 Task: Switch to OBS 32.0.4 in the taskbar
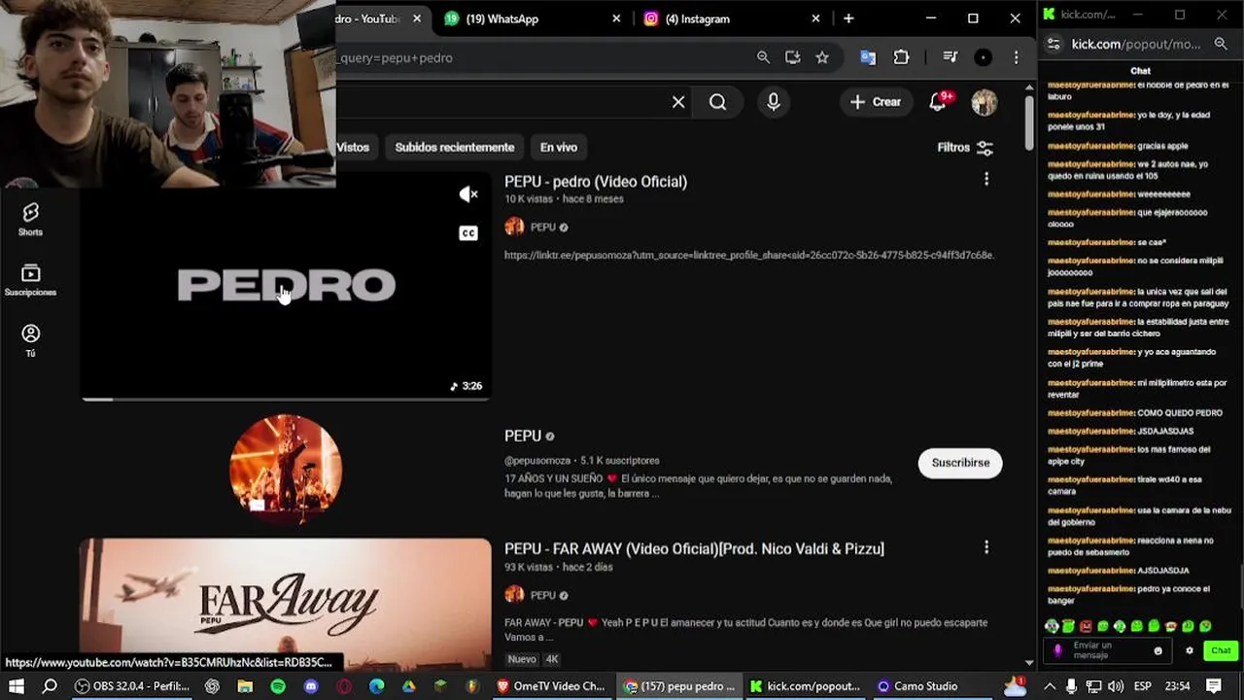point(132,686)
